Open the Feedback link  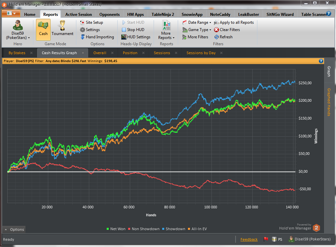[x=249, y=239]
